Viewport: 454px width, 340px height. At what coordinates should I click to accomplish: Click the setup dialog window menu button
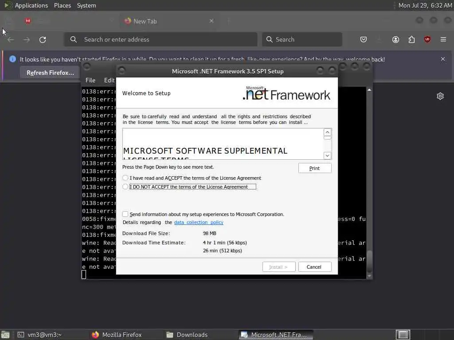coord(122,70)
